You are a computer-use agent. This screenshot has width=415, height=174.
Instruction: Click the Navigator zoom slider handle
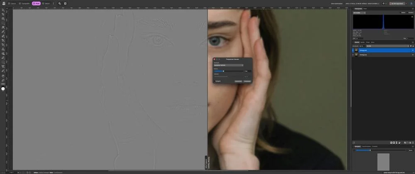point(370,150)
